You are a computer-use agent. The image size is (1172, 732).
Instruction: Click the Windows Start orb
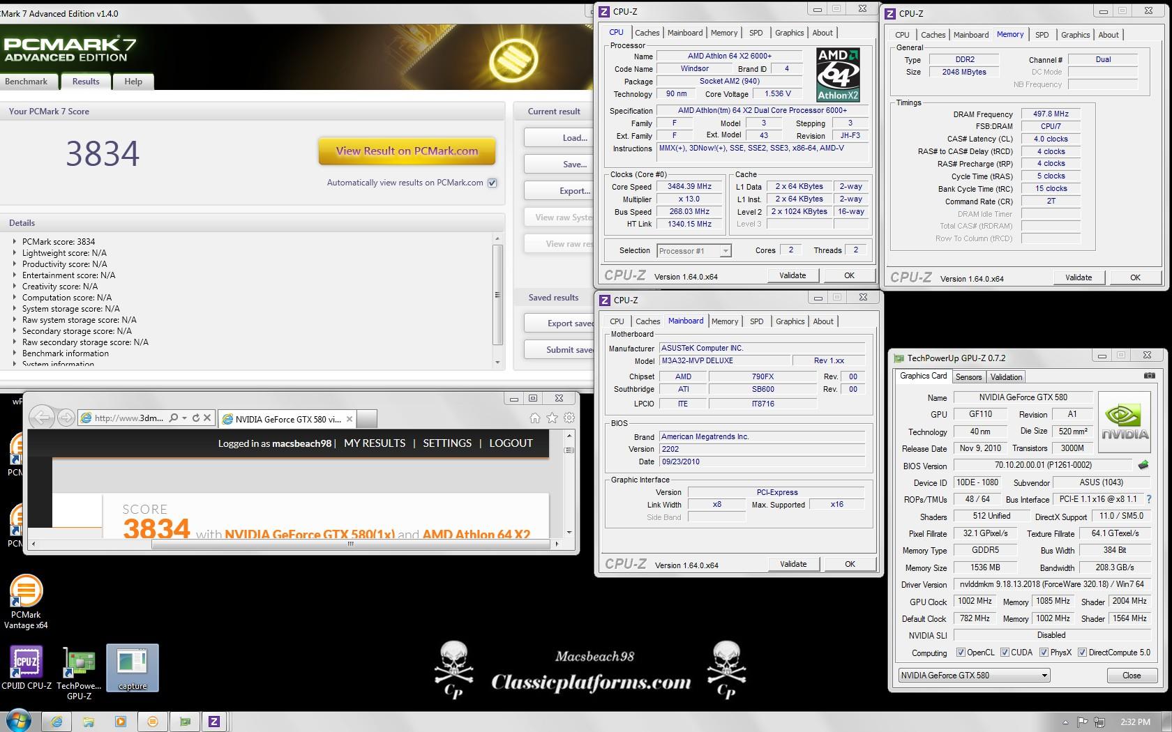pyautogui.click(x=19, y=722)
